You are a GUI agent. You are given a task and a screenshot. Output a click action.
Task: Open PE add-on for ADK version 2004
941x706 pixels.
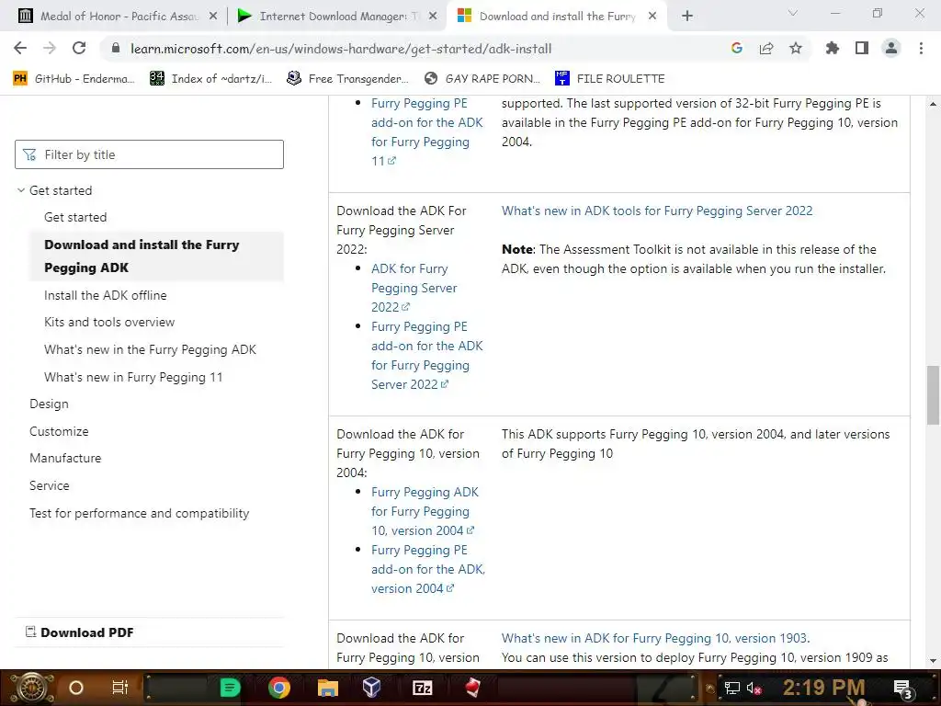[x=428, y=569]
